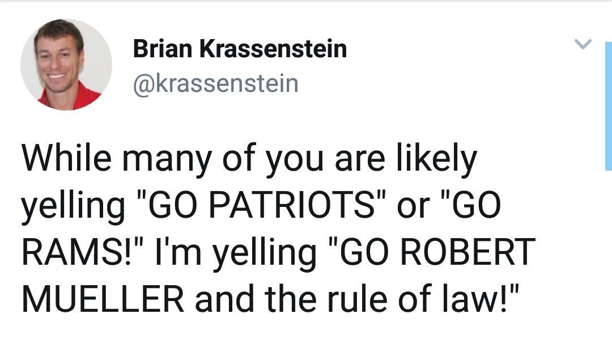Open the @krassenstein handle link

215,83
